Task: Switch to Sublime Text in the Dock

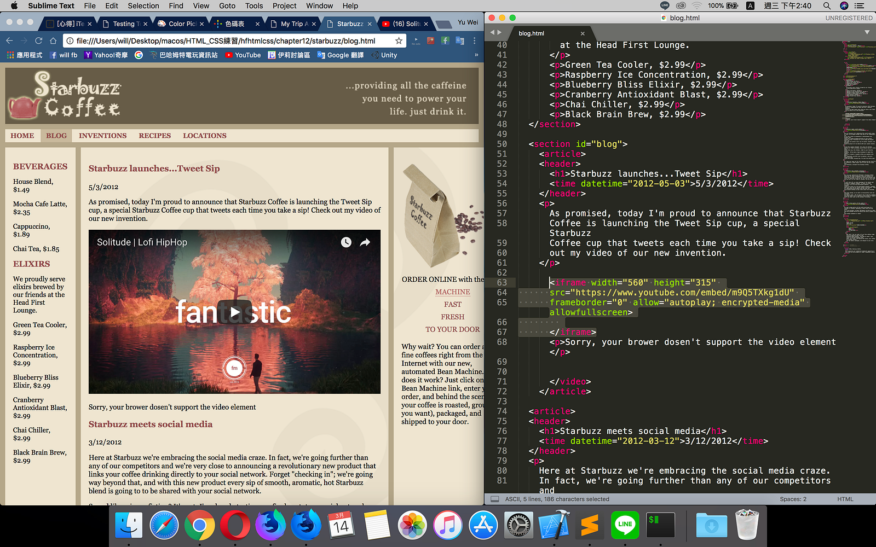Action: [590, 526]
